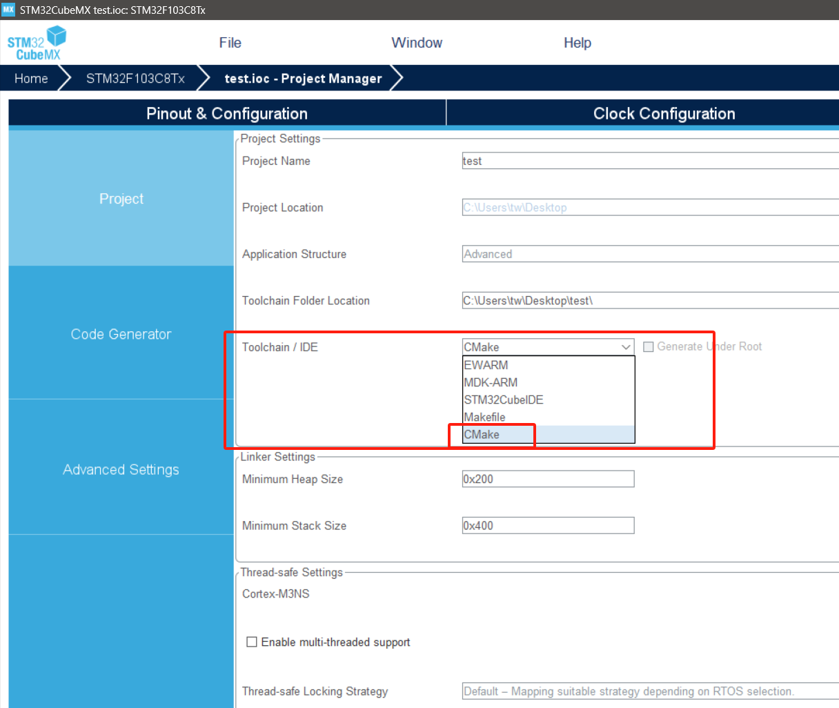This screenshot has width=839, height=708.
Task: Edit Minimum Stack Size value 0x400
Action: (548, 526)
